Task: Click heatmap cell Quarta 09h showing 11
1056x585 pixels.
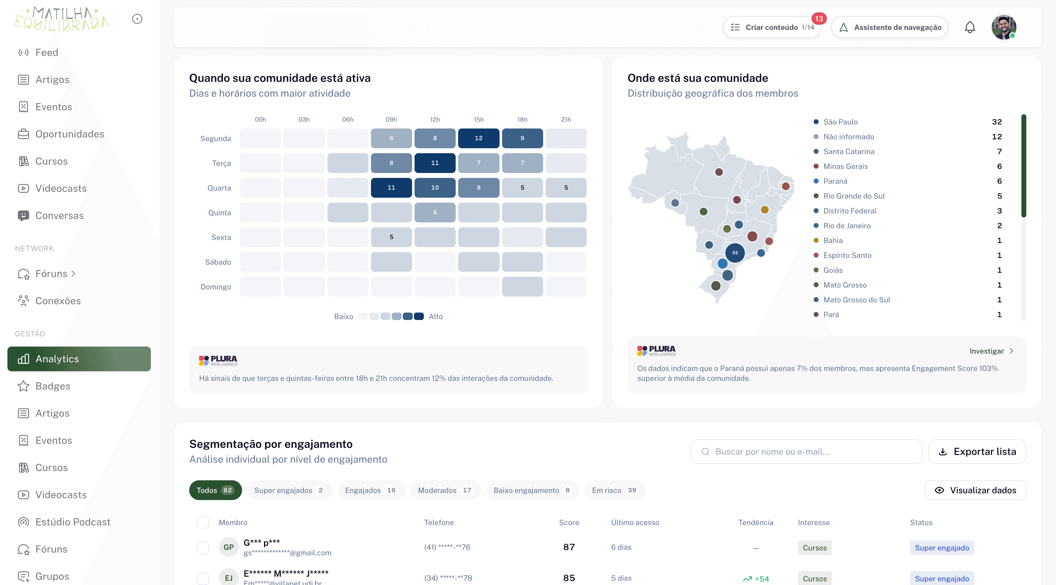Action: click(x=391, y=187)
